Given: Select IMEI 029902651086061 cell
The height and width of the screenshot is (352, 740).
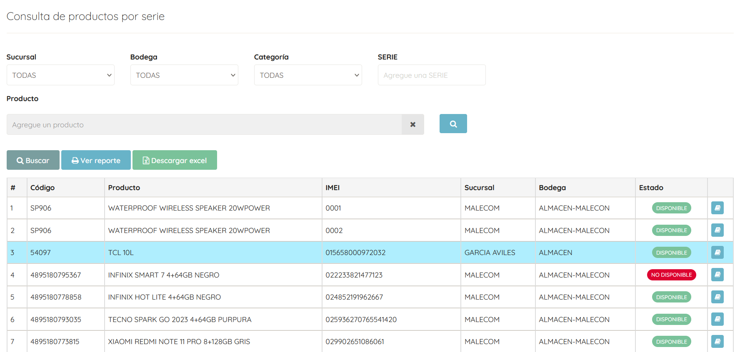Looking at the screenshot, I should (x=391, y=342).
